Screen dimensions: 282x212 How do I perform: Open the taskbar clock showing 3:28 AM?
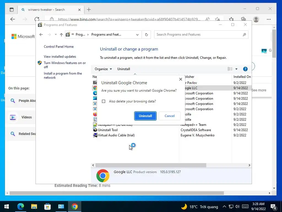tap(258, 206)
